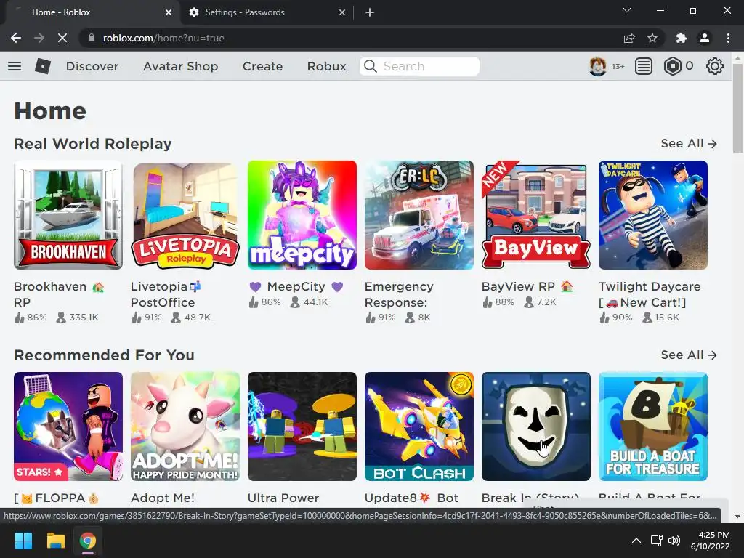Viewport: 744px width, 558px height.
Task: Click the 13+ age label
Action: click(x=618, y=66)
